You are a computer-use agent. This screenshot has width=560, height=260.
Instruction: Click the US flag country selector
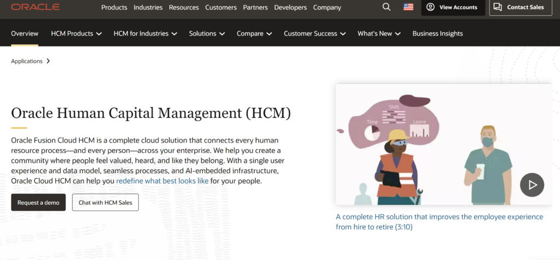pyautogui.click(x=409, y=7)
